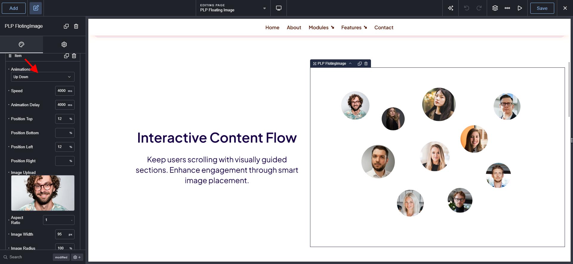The image size is (573, 264).
Task: Open the layers structure panel icon
Action: pos(495,8)
